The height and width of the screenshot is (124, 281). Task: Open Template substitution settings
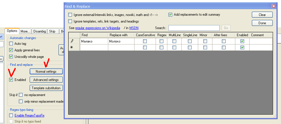coord(46,88)
